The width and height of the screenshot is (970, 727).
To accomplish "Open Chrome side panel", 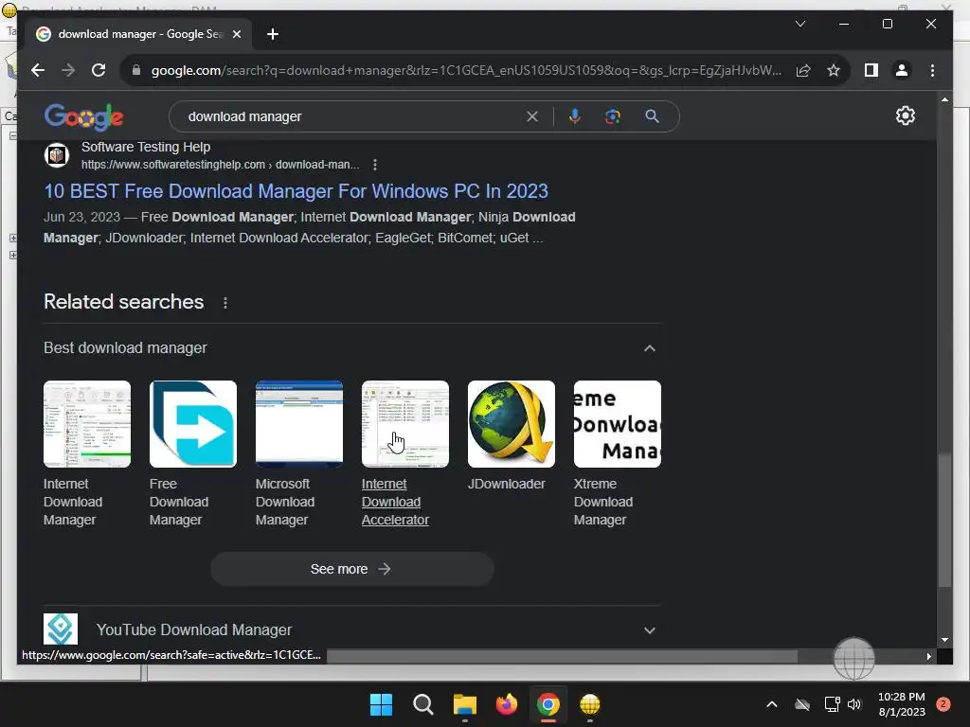I will pos(871,70).
